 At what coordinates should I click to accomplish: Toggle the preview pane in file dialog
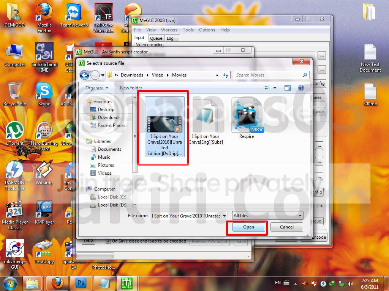point(288,88)
